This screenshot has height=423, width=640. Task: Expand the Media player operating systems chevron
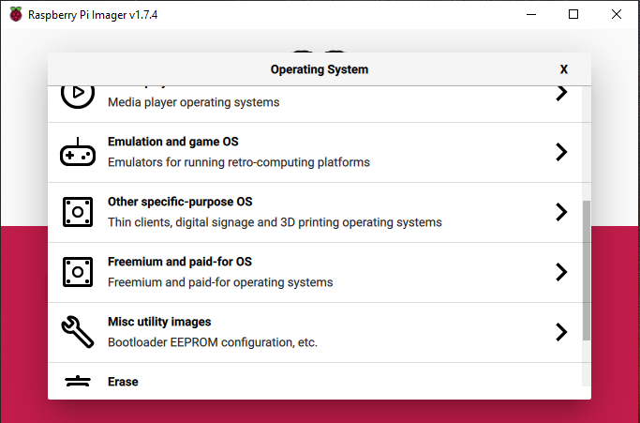pyautogui.click(x=561, y=93)
